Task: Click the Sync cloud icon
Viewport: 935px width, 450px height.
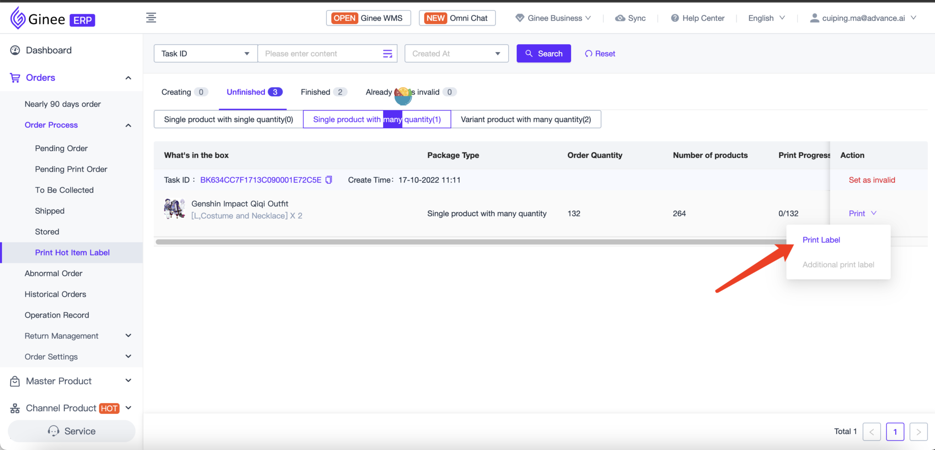Action: (x=620, y=18)
